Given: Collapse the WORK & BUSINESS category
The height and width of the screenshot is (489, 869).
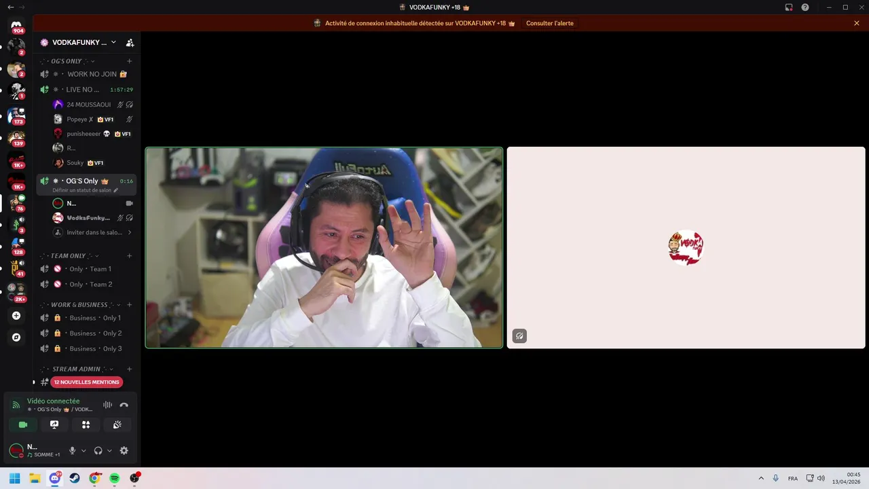Looking at the screenshot, I should [79, 305].
